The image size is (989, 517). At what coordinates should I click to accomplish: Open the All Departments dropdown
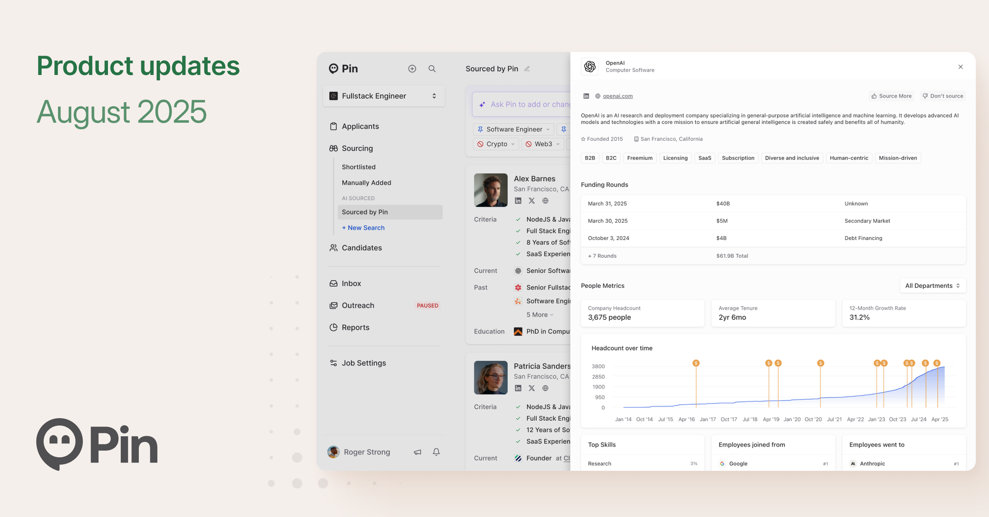click(x=933, y=285)
